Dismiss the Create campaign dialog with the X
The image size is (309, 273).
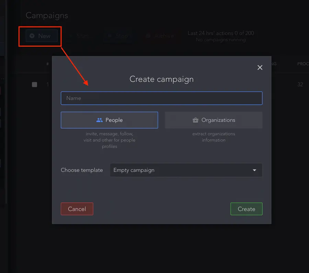[260, 67]
